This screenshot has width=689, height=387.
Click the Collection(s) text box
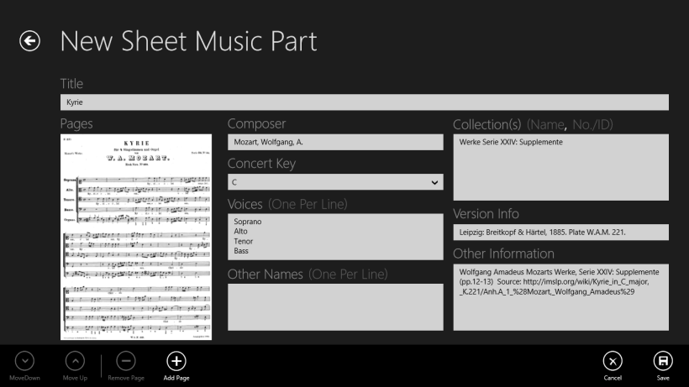[x=561, y=167]
